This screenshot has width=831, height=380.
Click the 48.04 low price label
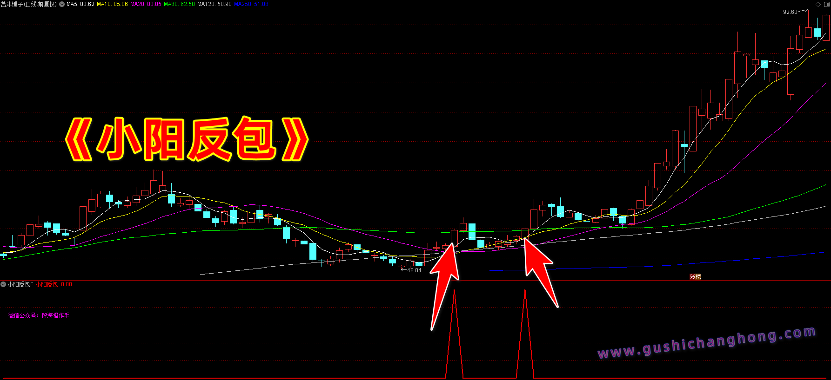414,270
